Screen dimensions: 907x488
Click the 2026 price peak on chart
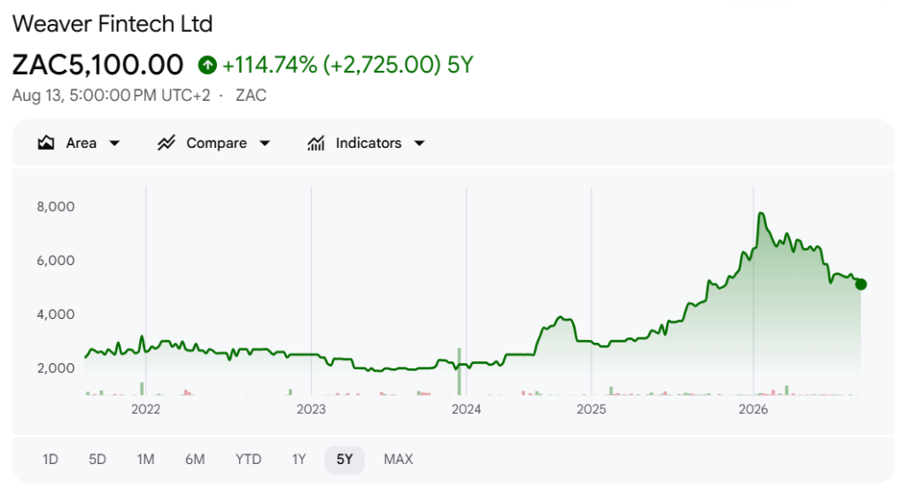tap(762, 213)
